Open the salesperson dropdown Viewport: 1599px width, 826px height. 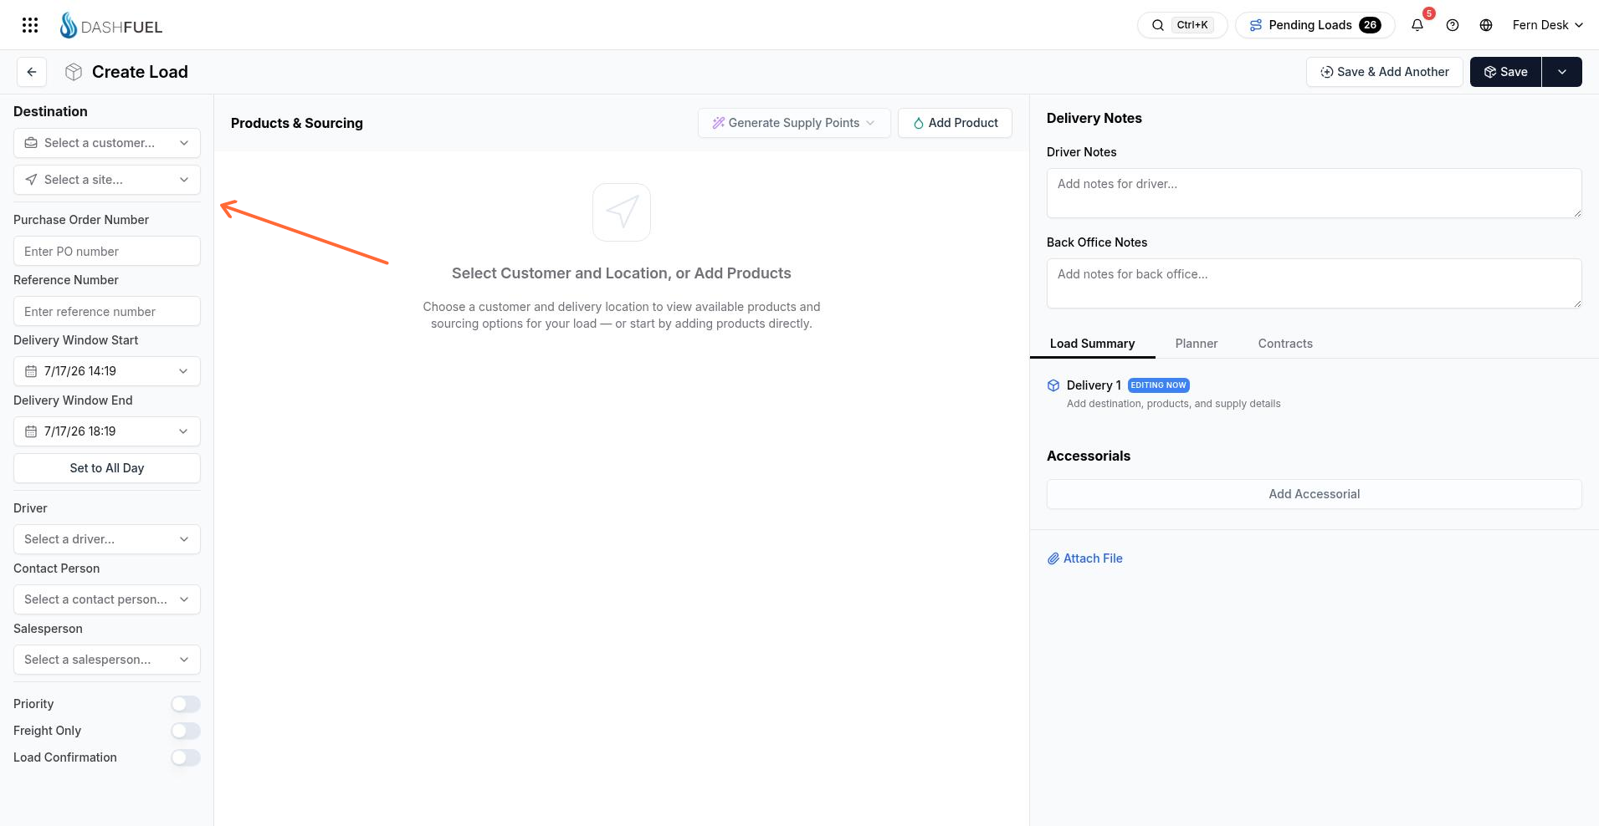(107, 660)
